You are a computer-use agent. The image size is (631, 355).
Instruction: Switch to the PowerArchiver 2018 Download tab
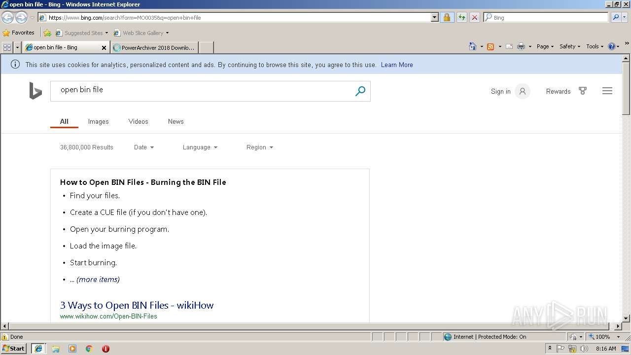155,48
